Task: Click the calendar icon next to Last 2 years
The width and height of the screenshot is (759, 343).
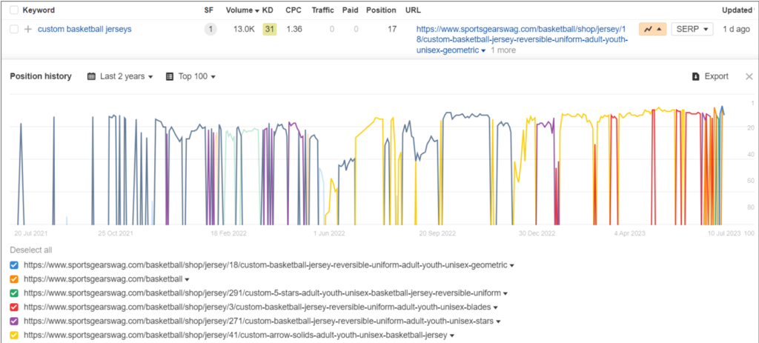Action: click(91, 76)
